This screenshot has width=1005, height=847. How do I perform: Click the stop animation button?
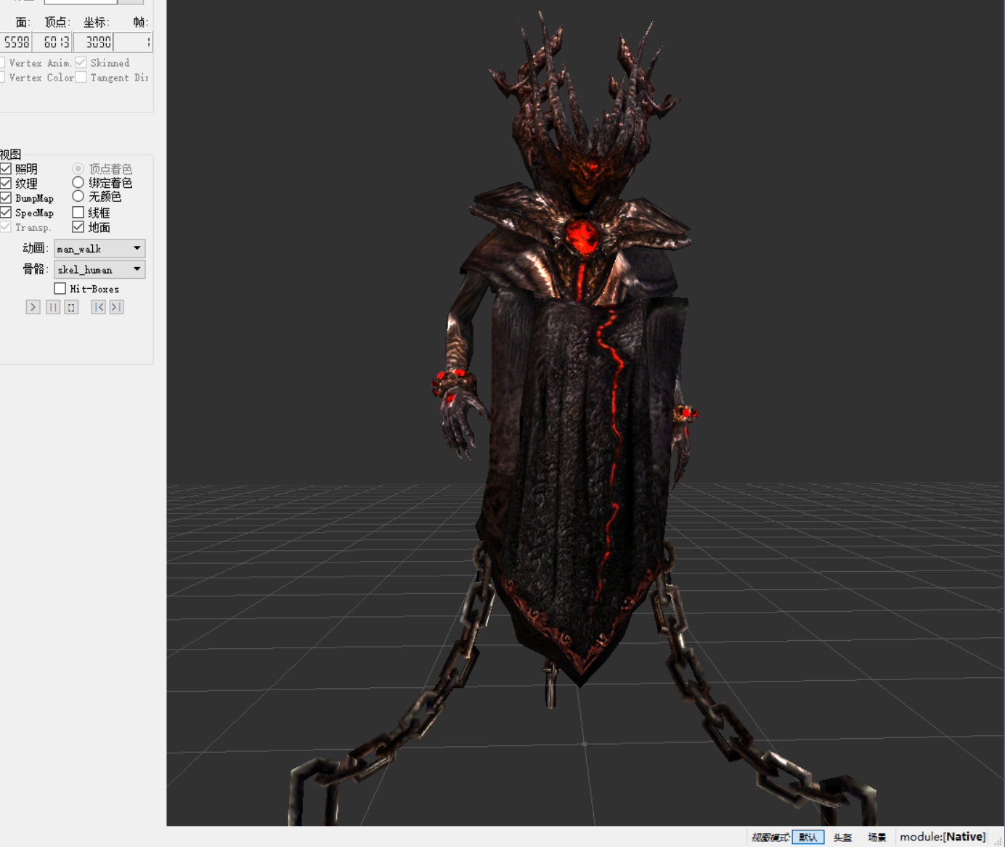pos(71,307)
